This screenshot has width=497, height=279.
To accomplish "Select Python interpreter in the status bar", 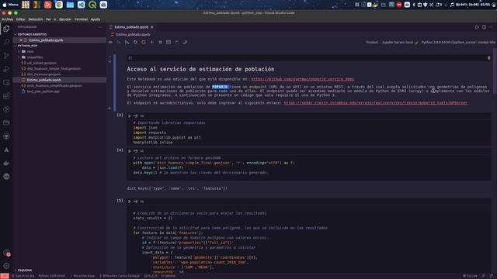I will tap(52, 276).
